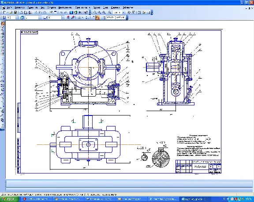This screenshot has height=202, width=254.
Task: Open the Вид menu
Action: tap(42, 7)
